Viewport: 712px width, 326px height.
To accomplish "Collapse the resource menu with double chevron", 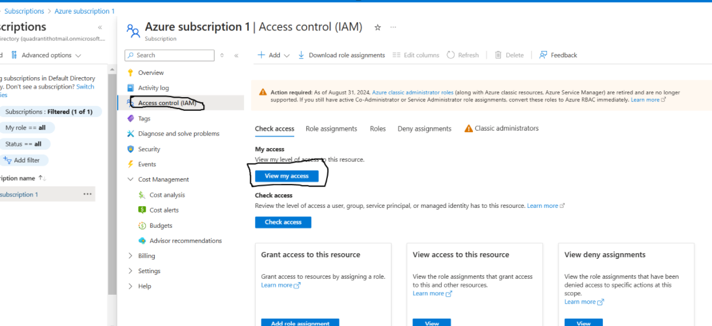I will (236, 55).
